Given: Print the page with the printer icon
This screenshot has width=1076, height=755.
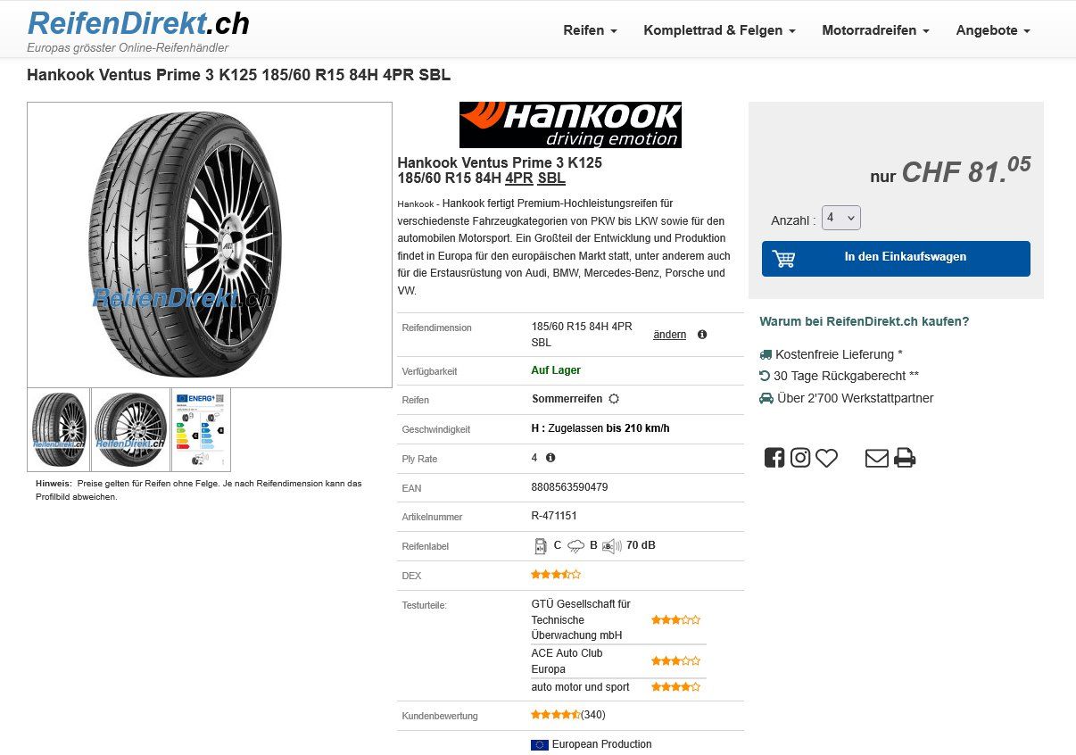Looking at the screenshot, I should click(x=905, y=458).
